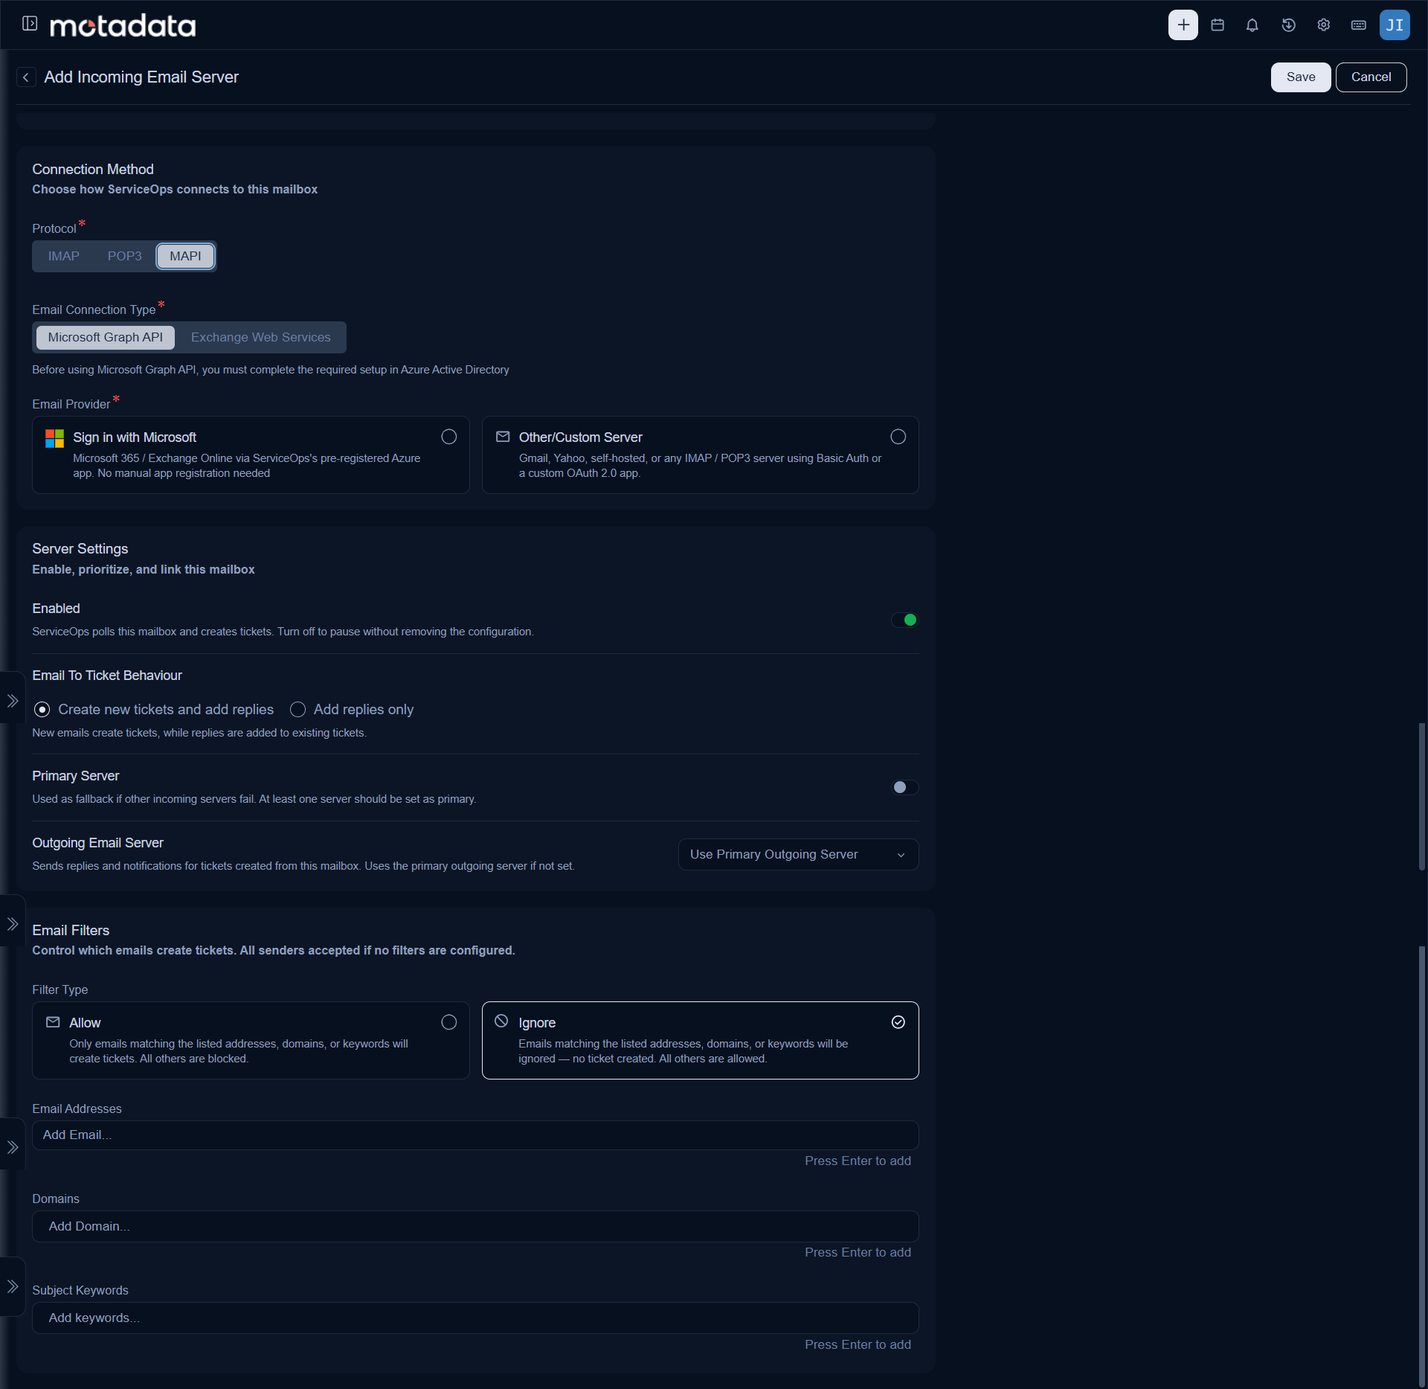Open the JI user avatar menu
The image size is (1428, 1389).
[1394, 25]
